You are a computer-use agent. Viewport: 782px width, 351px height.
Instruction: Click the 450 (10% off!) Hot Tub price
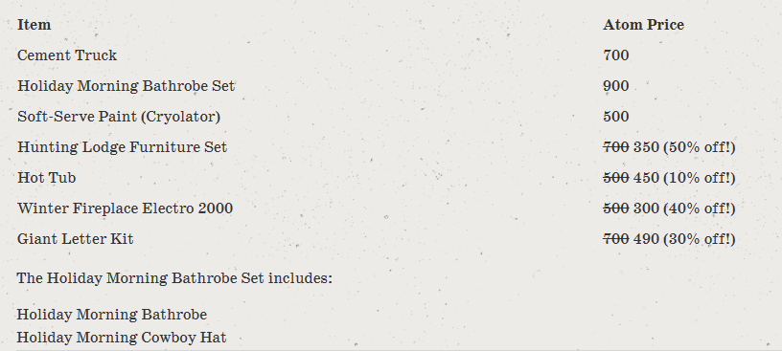pyautogui.click(x=684, y=178)
